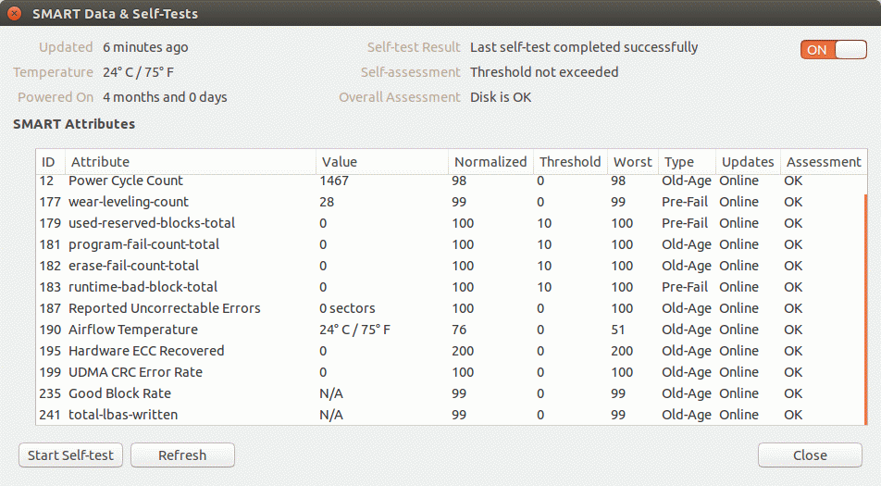Click the Updates column header
881x486 pixels.
tap(748, 162)
